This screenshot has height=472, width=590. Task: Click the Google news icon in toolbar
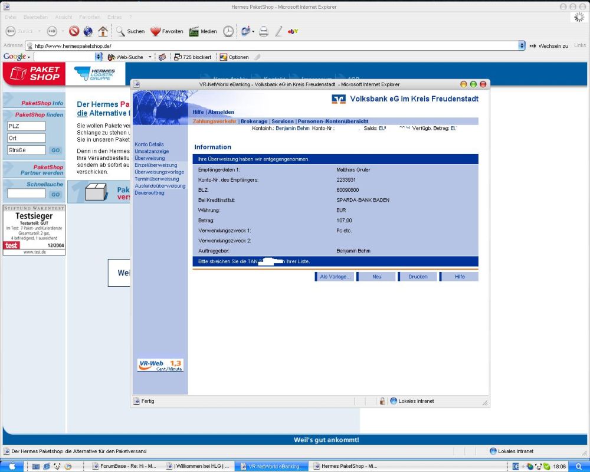tap(162, 57)
